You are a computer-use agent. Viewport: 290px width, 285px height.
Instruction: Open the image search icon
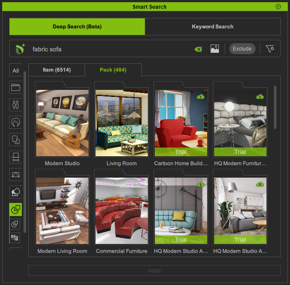point(215,49)
